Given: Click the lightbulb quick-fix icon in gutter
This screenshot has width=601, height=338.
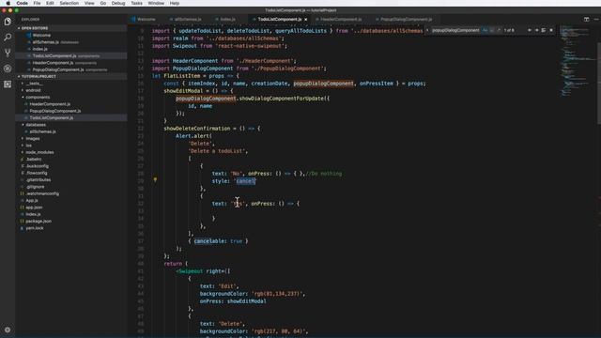Looking at the screenshot, I should [155, 179].
